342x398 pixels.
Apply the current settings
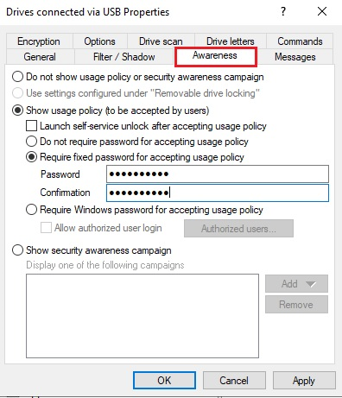(x=304, y=380)
